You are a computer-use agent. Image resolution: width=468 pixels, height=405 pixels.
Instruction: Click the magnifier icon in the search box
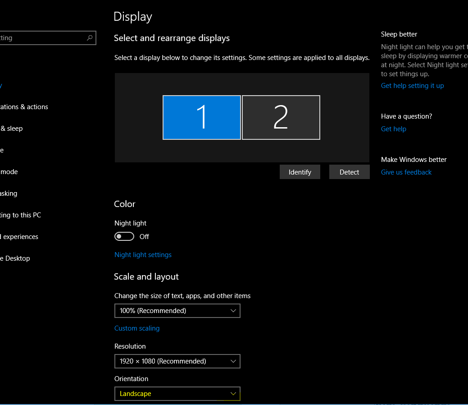90,38
